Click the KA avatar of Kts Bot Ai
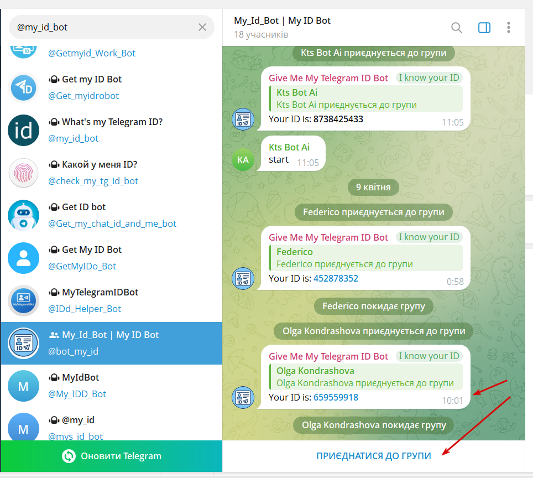 point(243,159)
